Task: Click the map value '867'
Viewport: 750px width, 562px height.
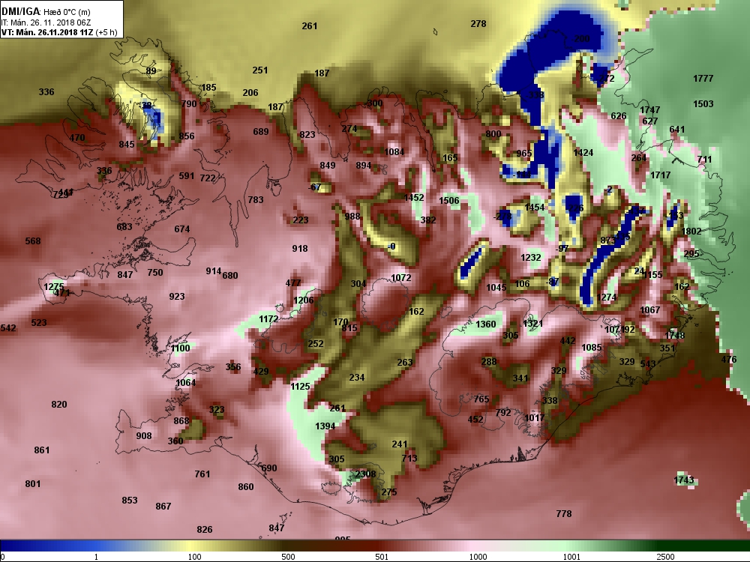Action: (163, 506)
